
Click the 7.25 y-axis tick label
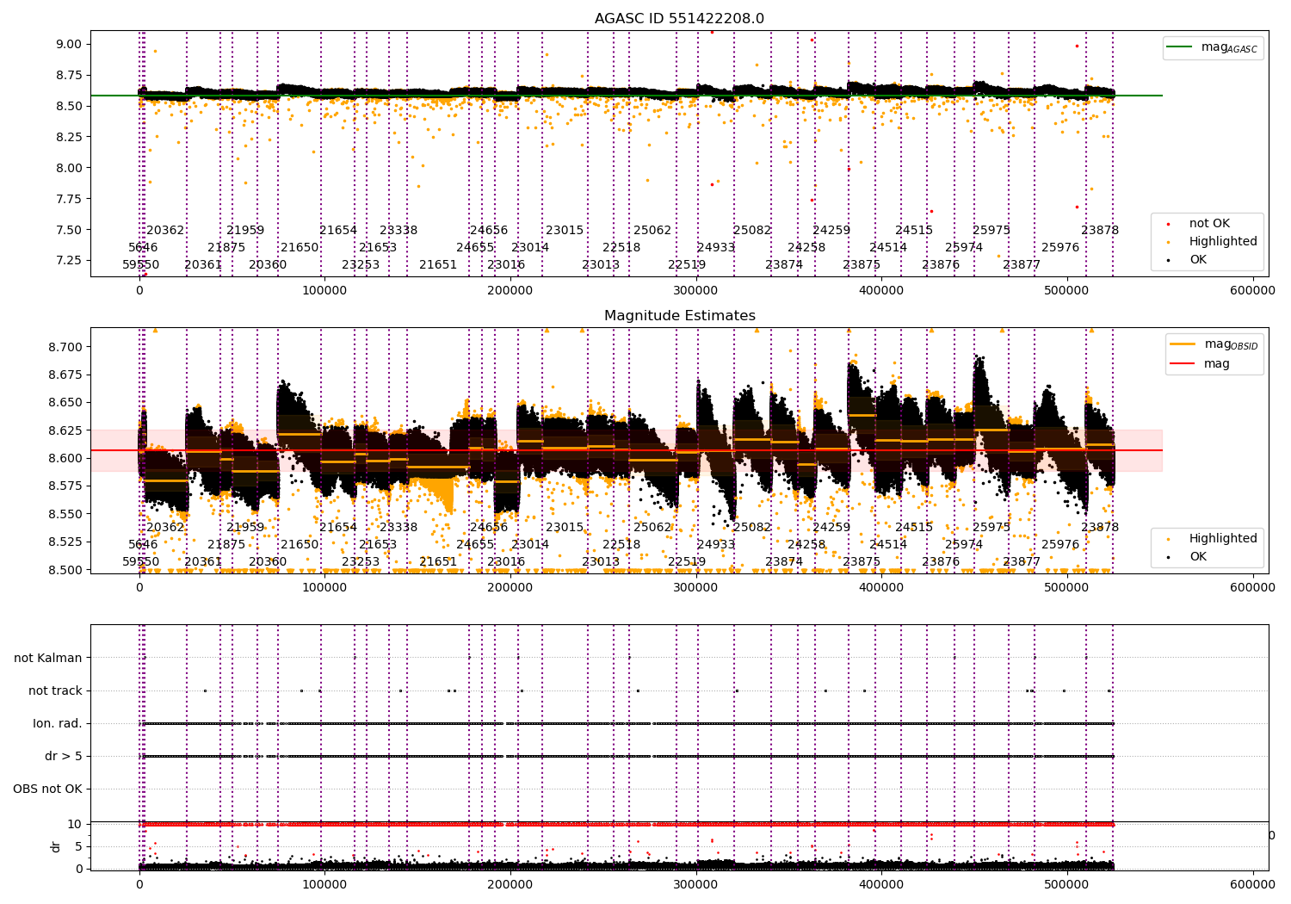pos(69,260)
